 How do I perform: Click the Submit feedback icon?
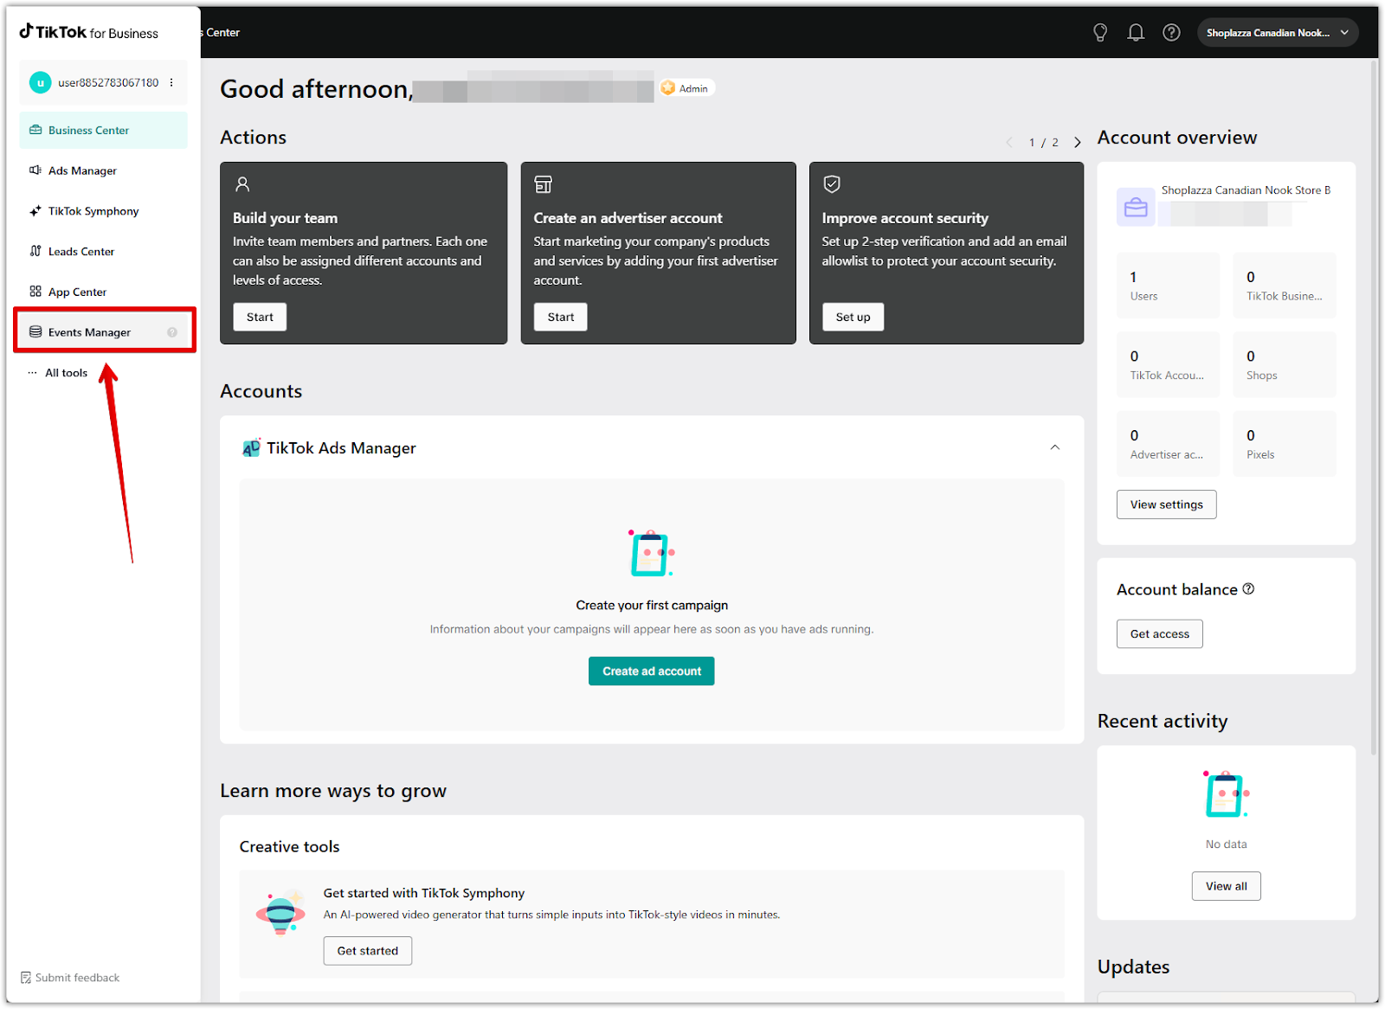tap(26, 978)
